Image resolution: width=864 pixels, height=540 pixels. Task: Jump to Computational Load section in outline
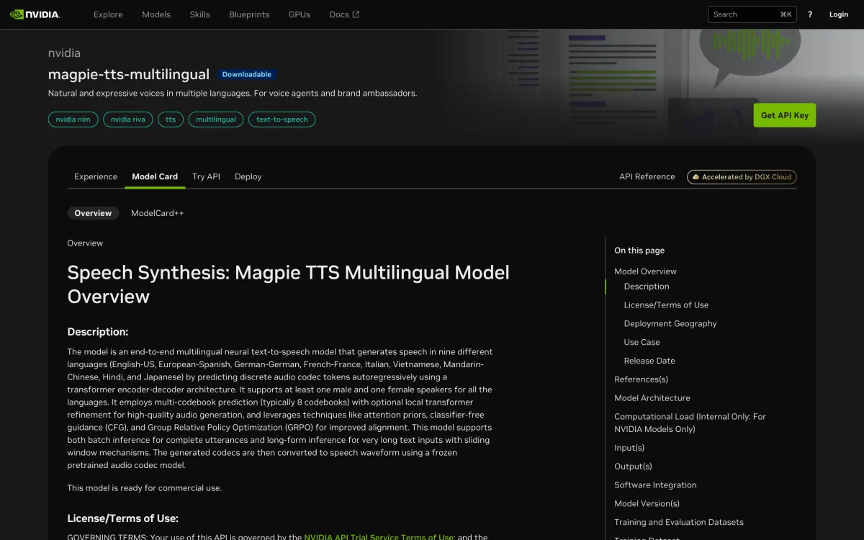pos(690,423)
